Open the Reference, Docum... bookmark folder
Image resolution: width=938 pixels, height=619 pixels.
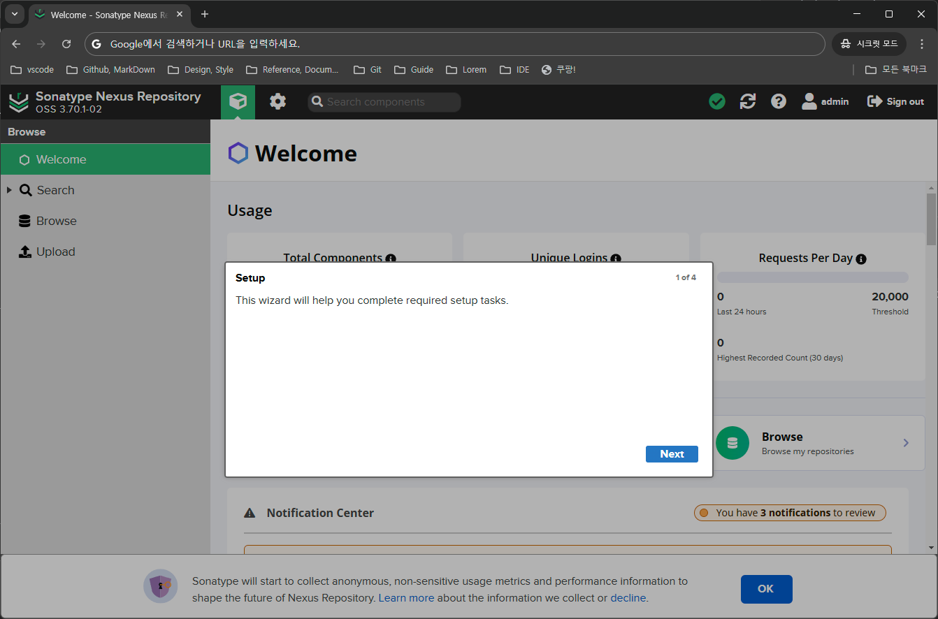coord(292,70)
